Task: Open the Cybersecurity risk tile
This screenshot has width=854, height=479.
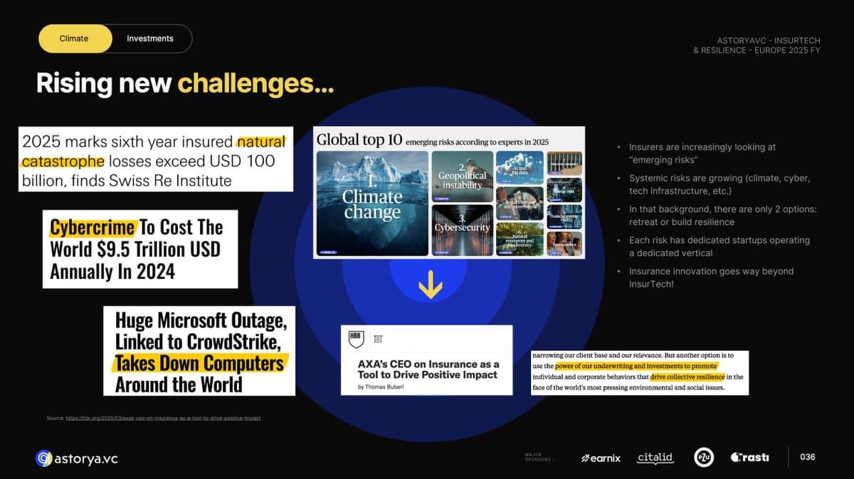Action: point(463,228)
